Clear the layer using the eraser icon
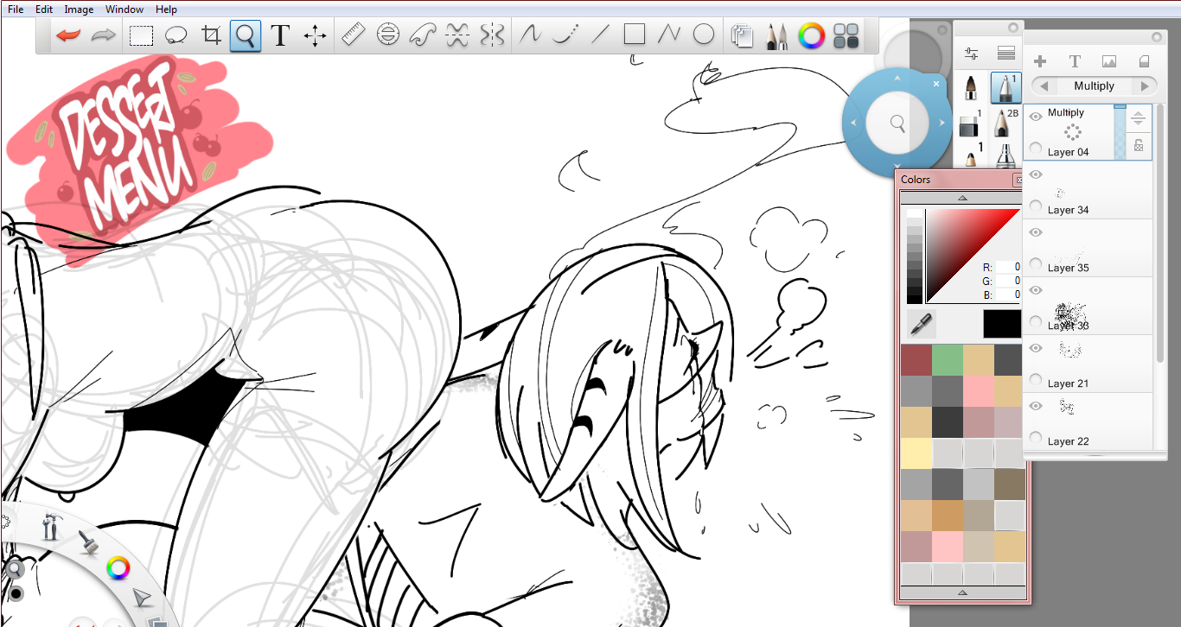 point(1144,61)
